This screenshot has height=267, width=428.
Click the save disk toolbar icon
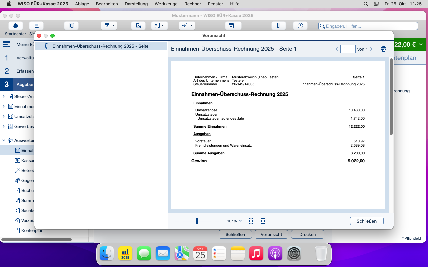click(x=36, y=26)
